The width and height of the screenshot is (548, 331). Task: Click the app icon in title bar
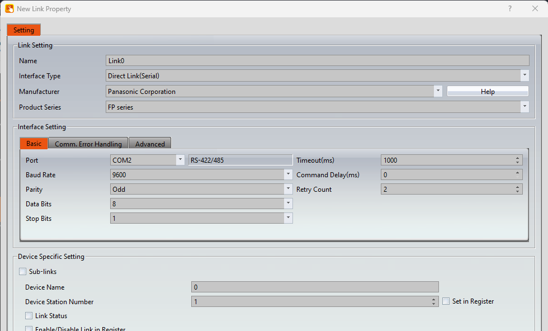[x=10, y=9]
